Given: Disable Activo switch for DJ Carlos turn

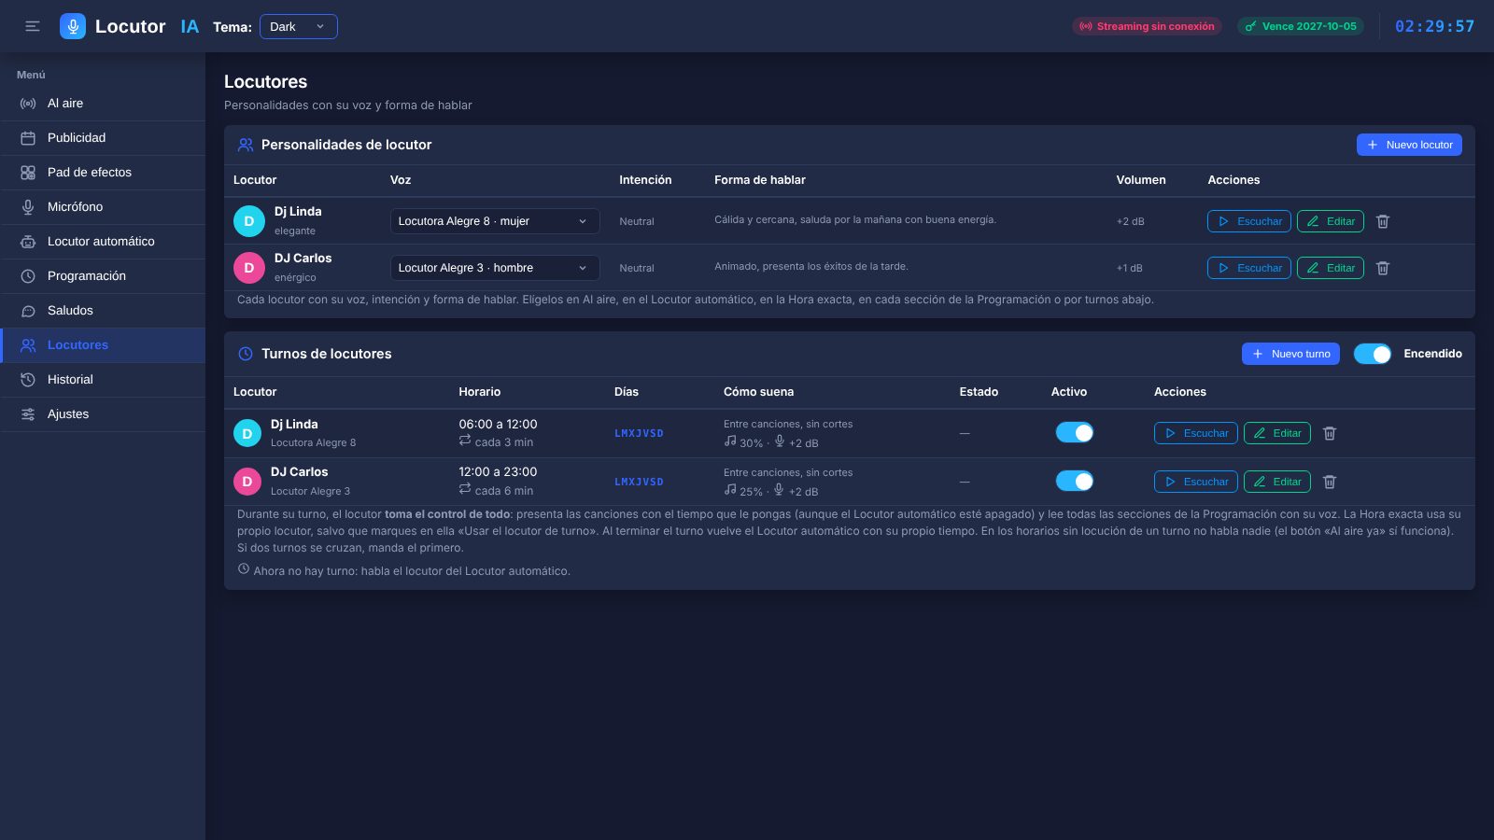Looking at the screenshot, I should point(1075,481).
